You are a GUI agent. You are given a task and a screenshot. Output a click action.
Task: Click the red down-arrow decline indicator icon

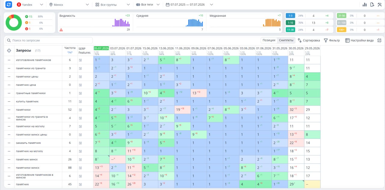click(x=26, y=29)
